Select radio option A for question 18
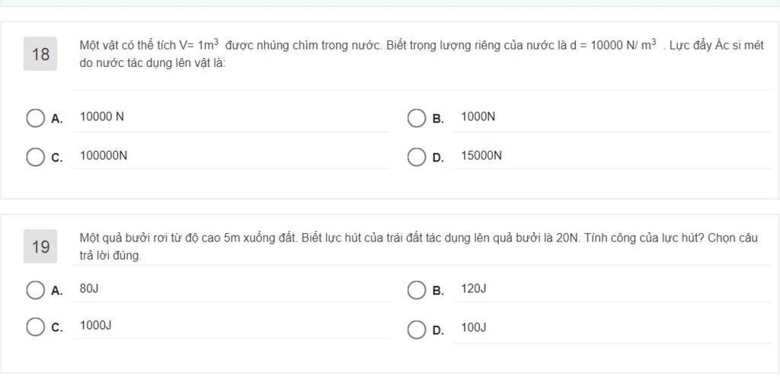780x380 pixels. [x=35, y=118]
